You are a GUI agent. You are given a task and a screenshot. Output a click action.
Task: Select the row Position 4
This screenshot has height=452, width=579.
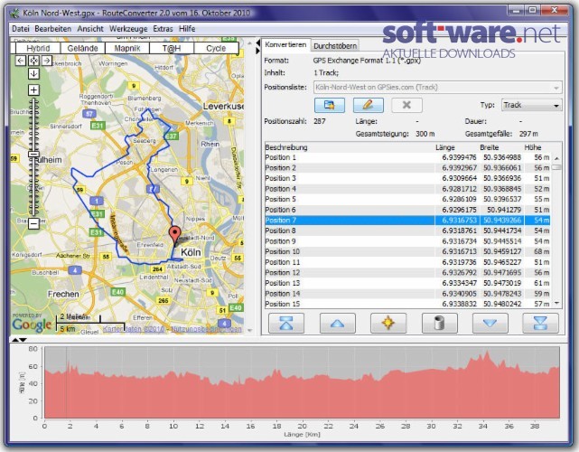(x=407, y=189)
